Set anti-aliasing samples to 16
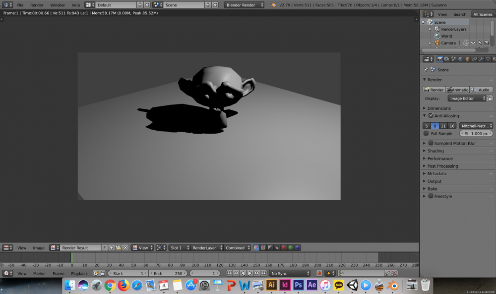 click(x=452, y=126)
